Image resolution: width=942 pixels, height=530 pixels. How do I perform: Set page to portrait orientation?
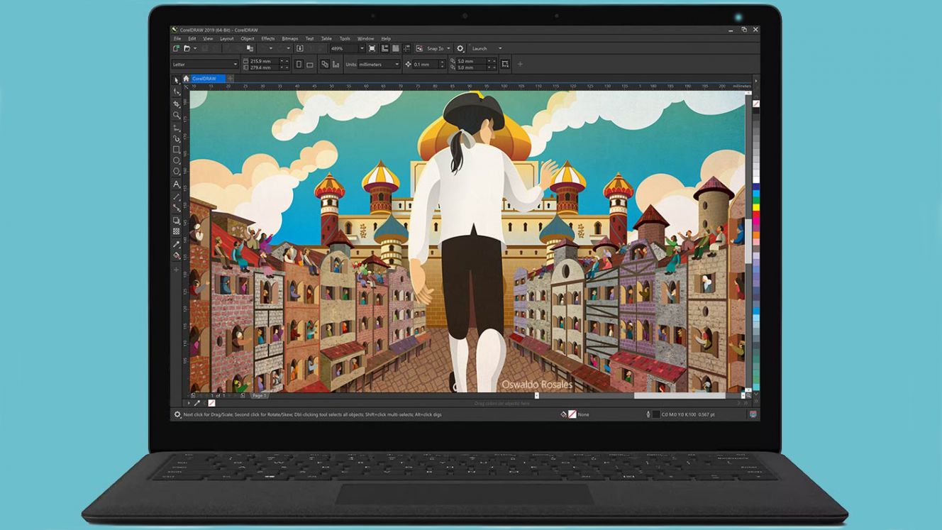point(299,65)
